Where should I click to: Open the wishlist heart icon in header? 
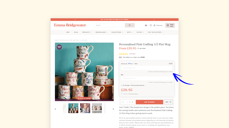[x=151, y=25]
